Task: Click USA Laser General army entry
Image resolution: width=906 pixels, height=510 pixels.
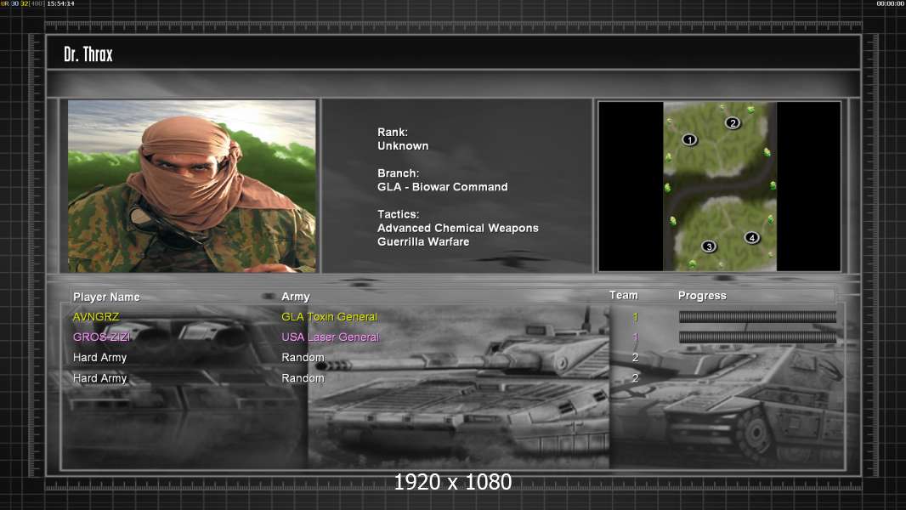Action: click(x=331, y=337)
